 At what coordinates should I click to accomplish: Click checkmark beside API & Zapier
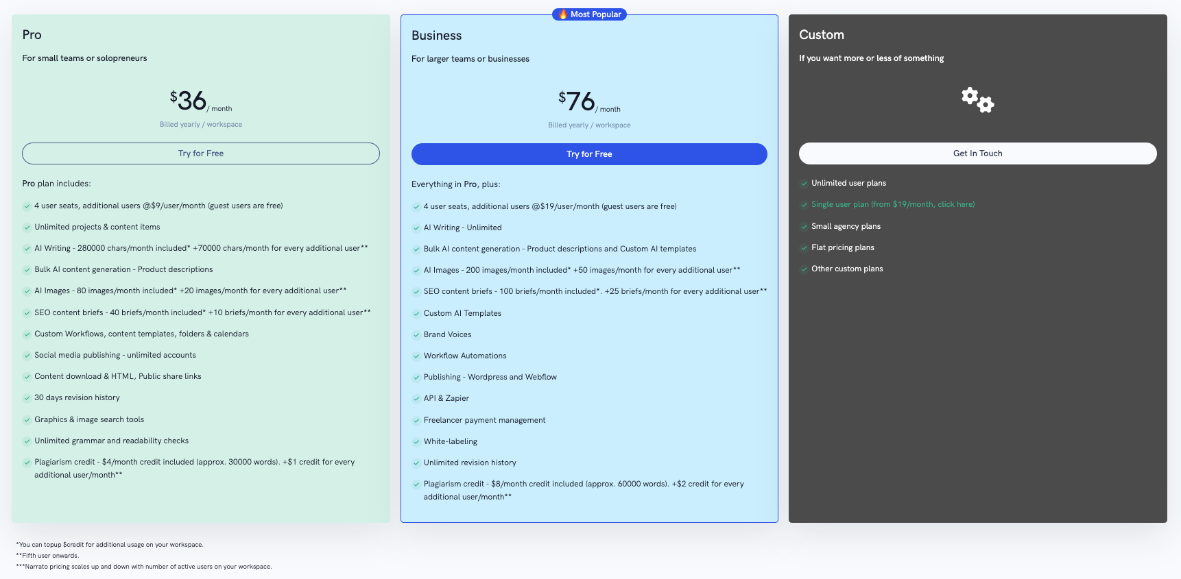tap(416, 399)
